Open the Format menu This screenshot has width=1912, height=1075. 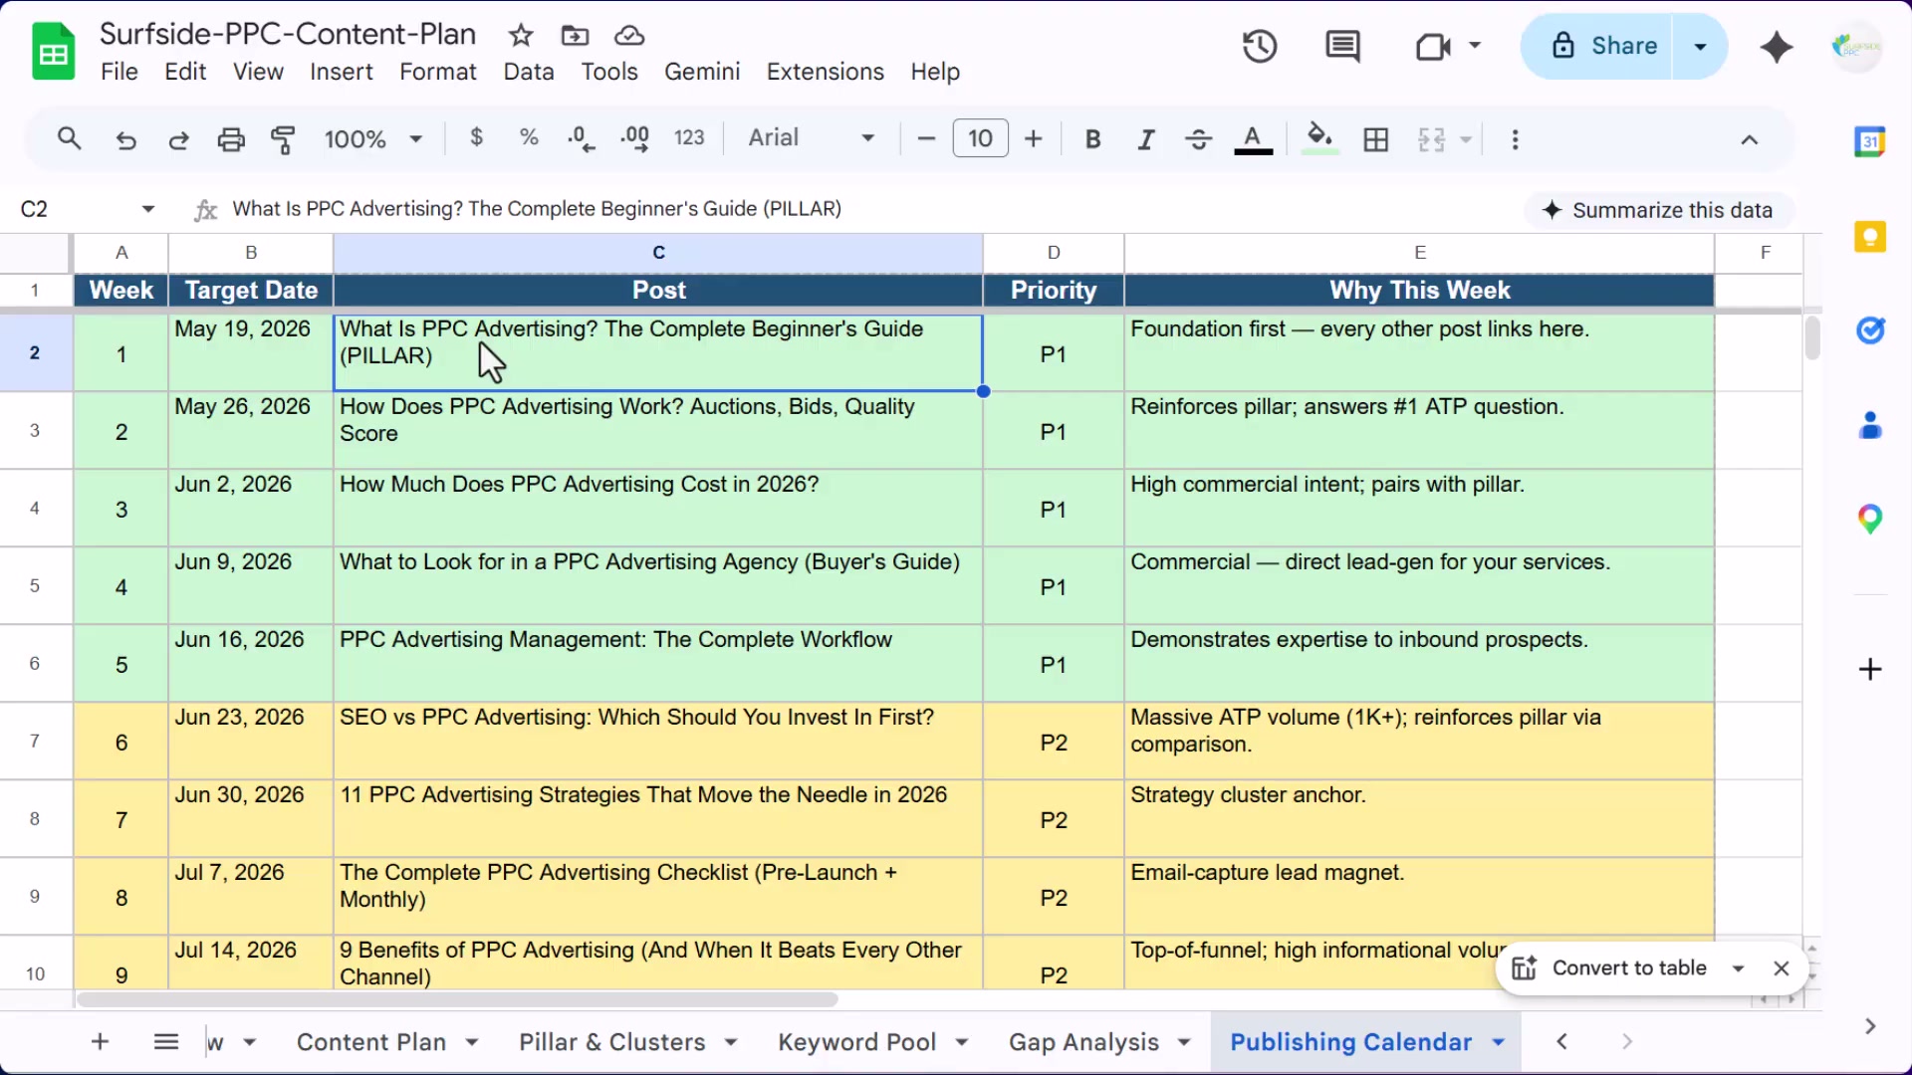[438, 72]
